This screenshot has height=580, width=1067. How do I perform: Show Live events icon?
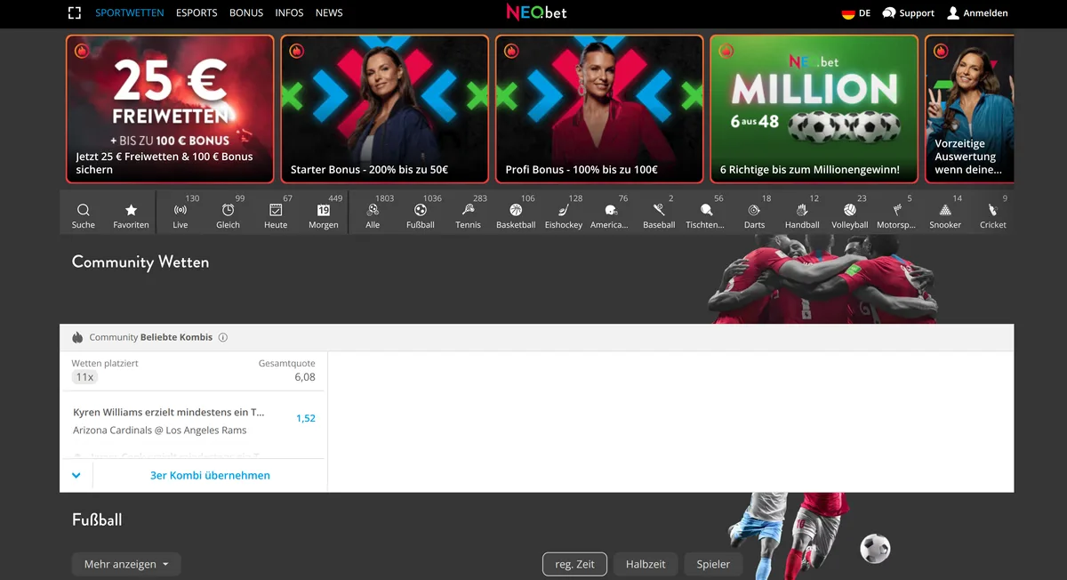181,211
